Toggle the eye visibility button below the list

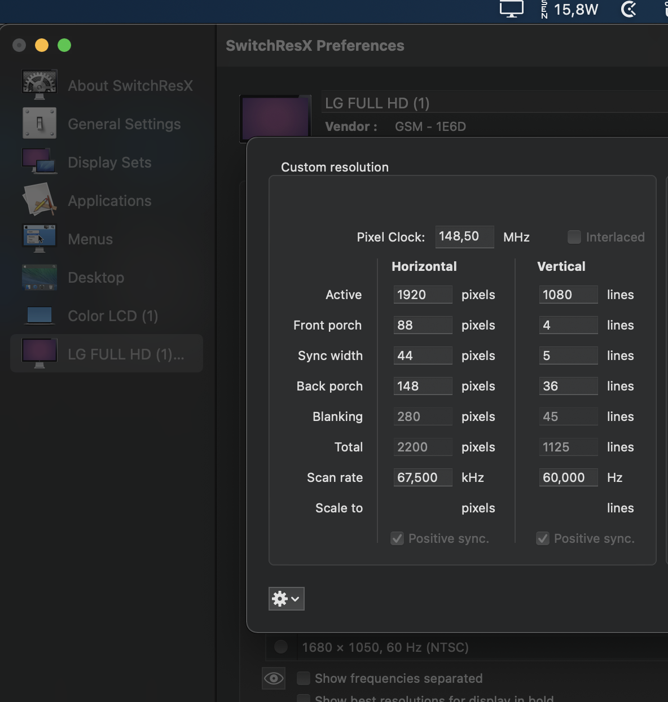coord(274,678)
